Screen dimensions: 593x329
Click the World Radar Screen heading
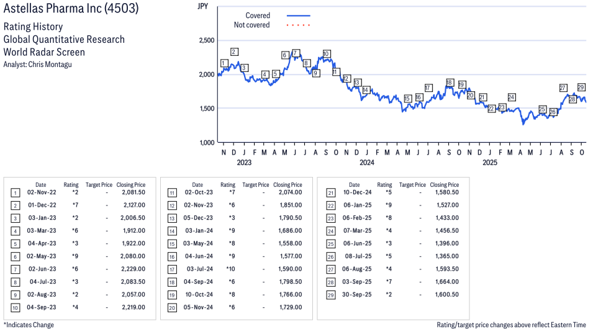[x=44, y=52]
